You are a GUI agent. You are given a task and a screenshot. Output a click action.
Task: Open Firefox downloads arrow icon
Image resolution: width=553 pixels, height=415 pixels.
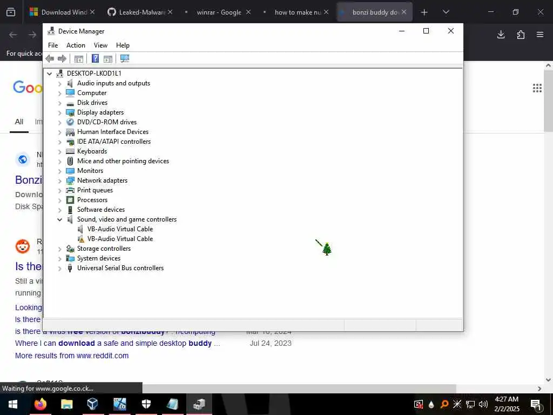pyautogui.click(x=501, y=35)
